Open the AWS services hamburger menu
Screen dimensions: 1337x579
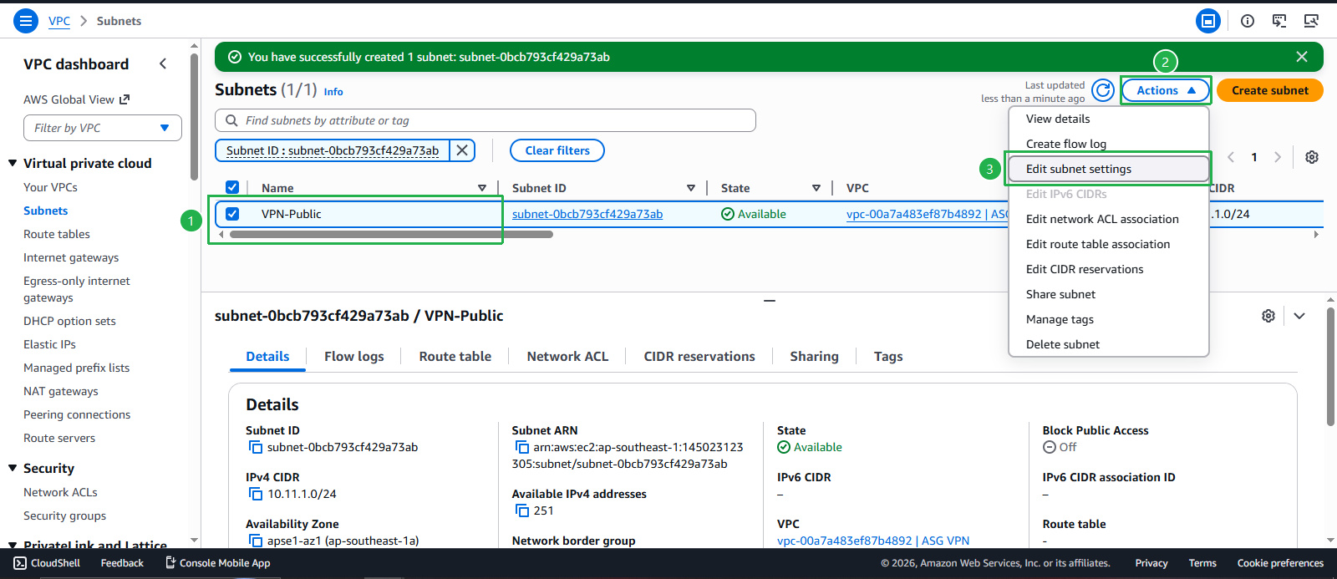26,20
